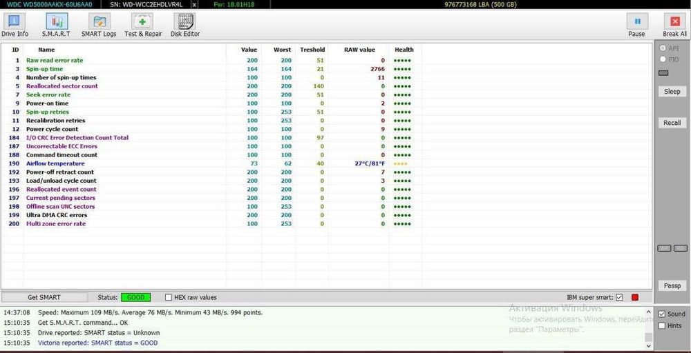The height and width of the screenshot is (353, 691).
Task: Click the Treshold column header
Action: pyautogui.click(x=312, y=50)
